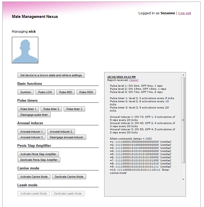The image size is (204, 207).
Task: Click the Deactivate Canine Mode button
Action: click(x=69, y=177)
